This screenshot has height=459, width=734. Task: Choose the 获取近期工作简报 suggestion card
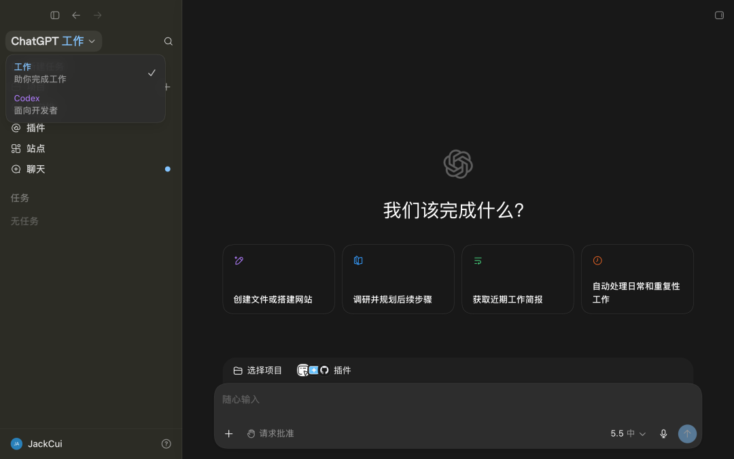(x=518, y=279)
